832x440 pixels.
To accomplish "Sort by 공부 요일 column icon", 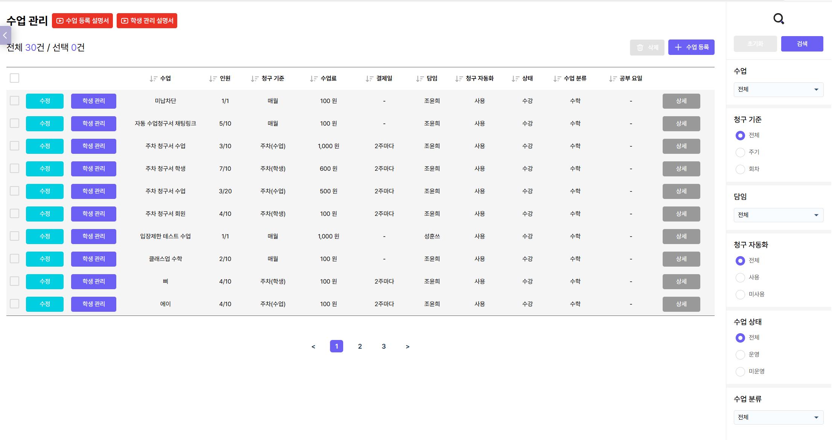I will (x=613, y=79).
